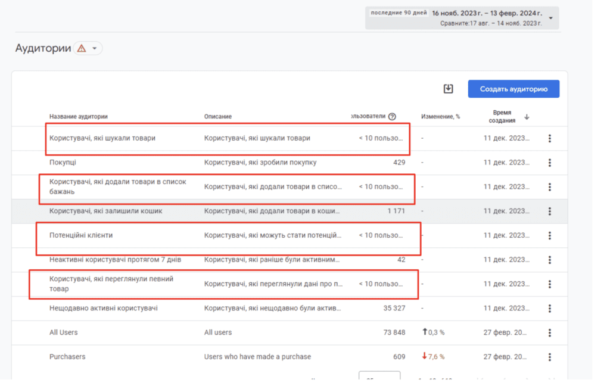
Task: Click the 429 users value
Action: (399, 162)
